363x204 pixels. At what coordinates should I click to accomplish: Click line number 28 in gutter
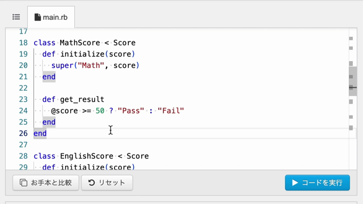23,156
